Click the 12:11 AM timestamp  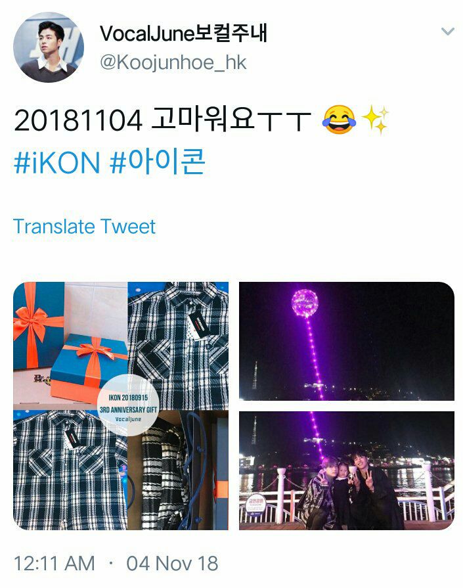pos(55,563)
